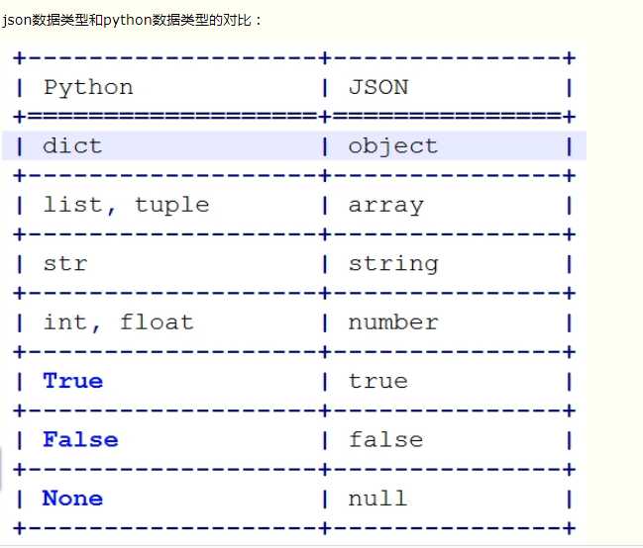643x548 pixels.
Task: Click the JSON column header
Action: (377, 87)
